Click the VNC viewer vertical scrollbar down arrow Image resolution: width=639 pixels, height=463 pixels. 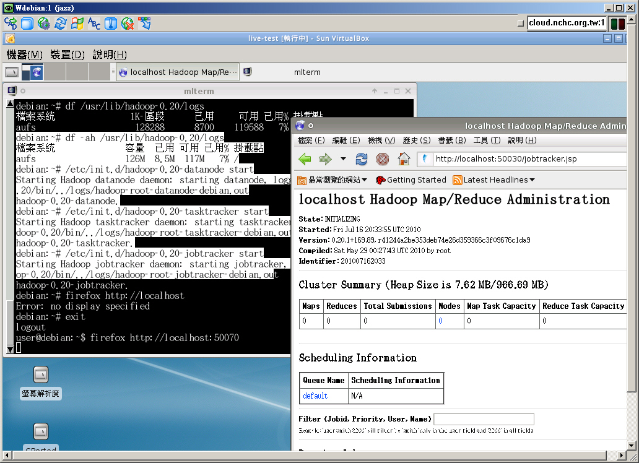[632, 446]
